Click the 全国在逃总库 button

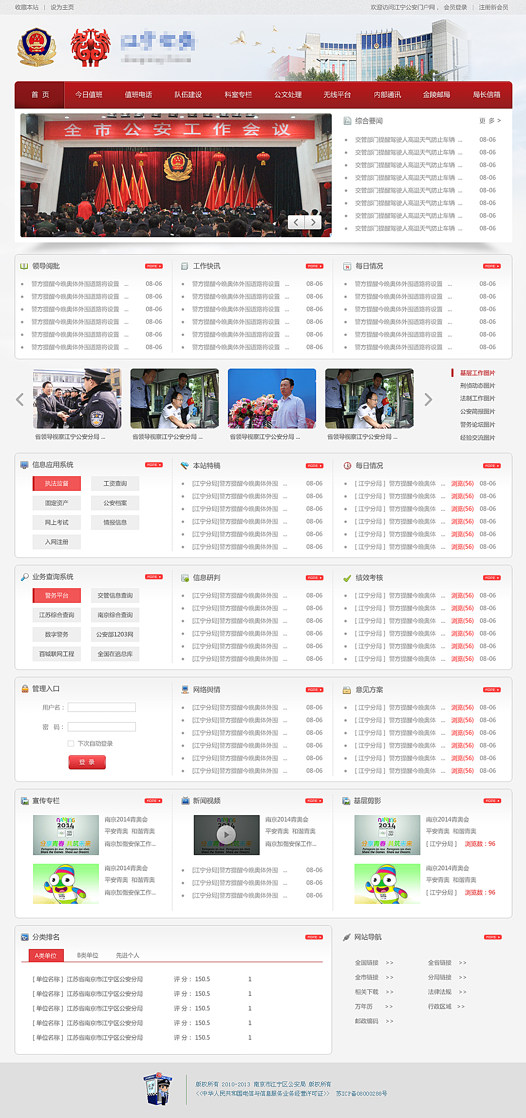[115, 654]
